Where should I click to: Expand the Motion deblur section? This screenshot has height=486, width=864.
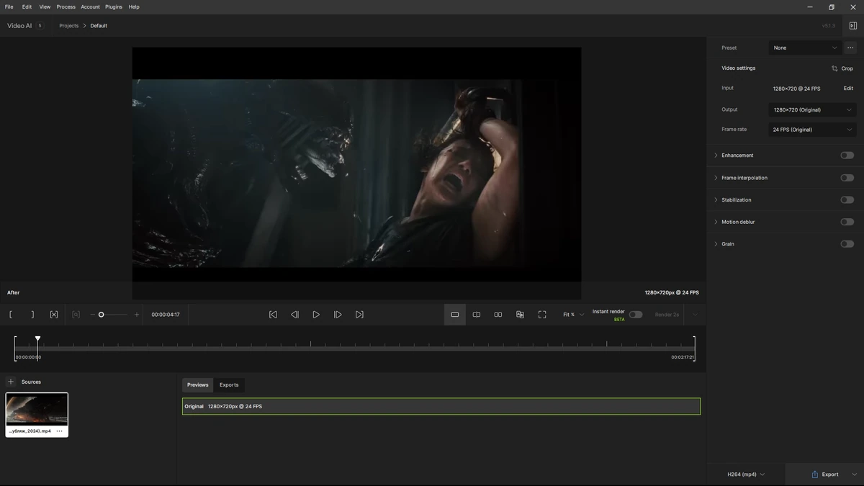[716, 222]
